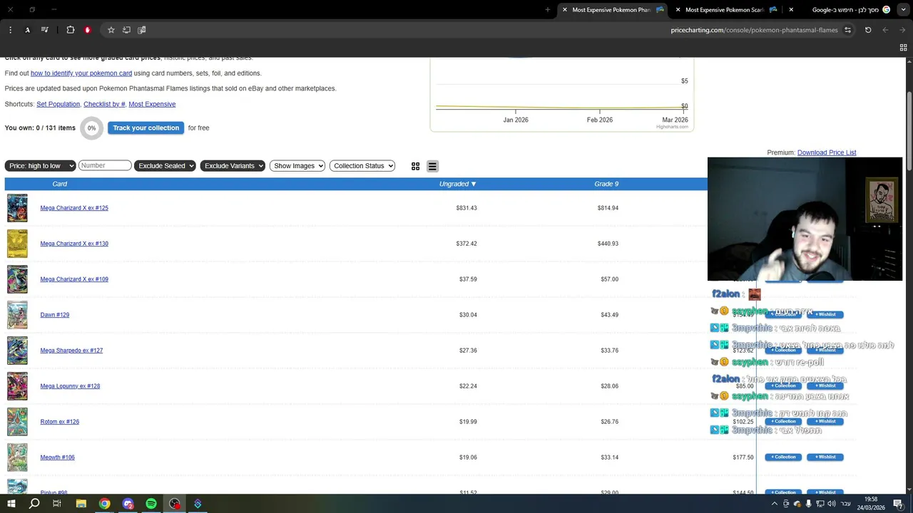Click Track your collection button
Viewport: 913px width, 513px height.
(146, 128)
